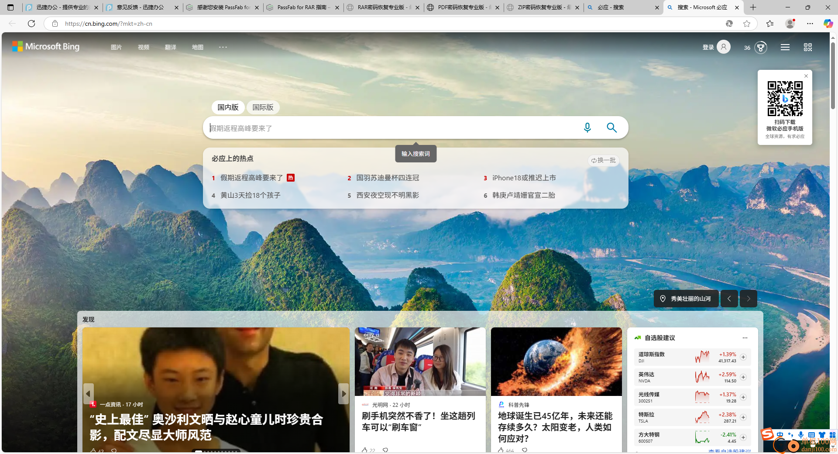Open browser tab actions menu icon
Image resolution: width=838 pixels, height=454 pixels.
click(10, 7)
